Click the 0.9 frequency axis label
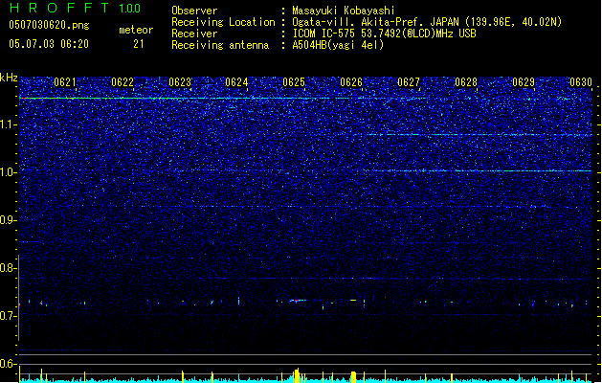This screenshot has height=383, width=602. [x=8, y=220]
